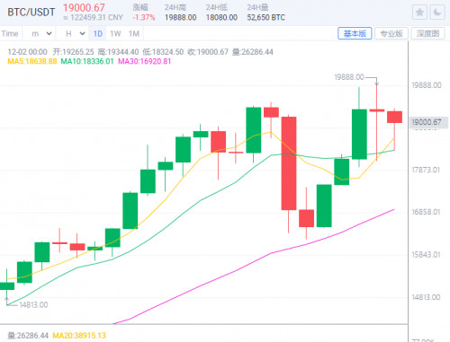Click the large red drop candlestick
450x342 pixels.
pos(289,163)
